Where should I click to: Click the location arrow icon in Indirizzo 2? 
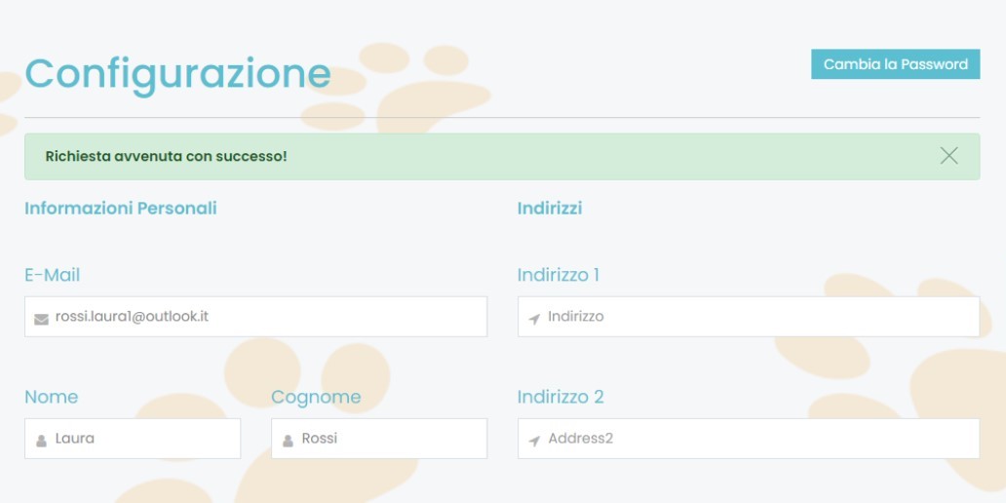pos(534,441)
